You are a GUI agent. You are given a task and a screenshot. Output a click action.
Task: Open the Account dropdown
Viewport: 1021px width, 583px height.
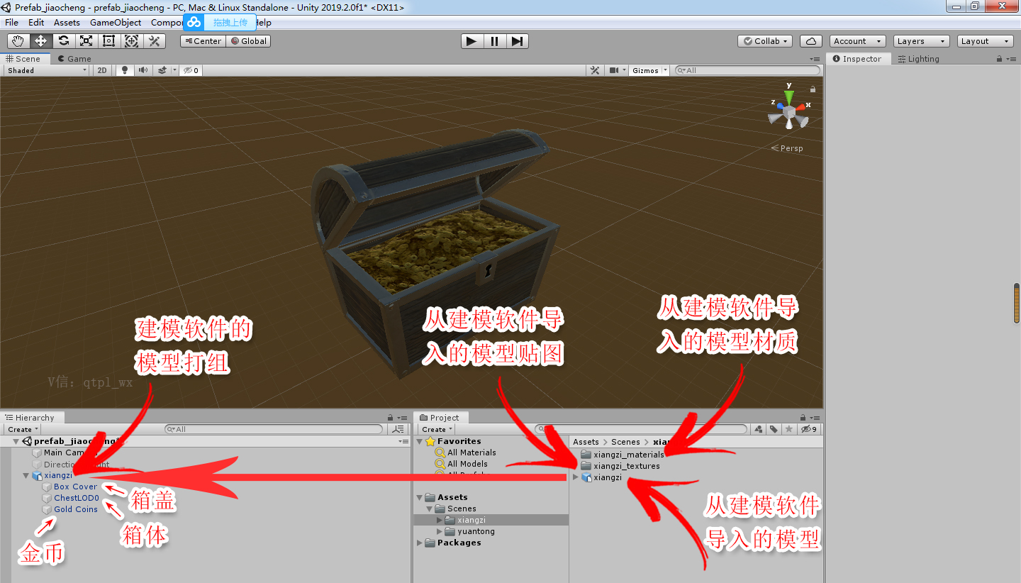(858, 41)
